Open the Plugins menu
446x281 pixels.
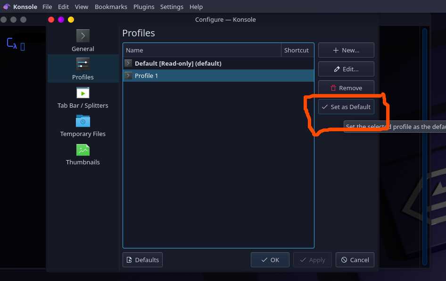click(x=144, y=7)
